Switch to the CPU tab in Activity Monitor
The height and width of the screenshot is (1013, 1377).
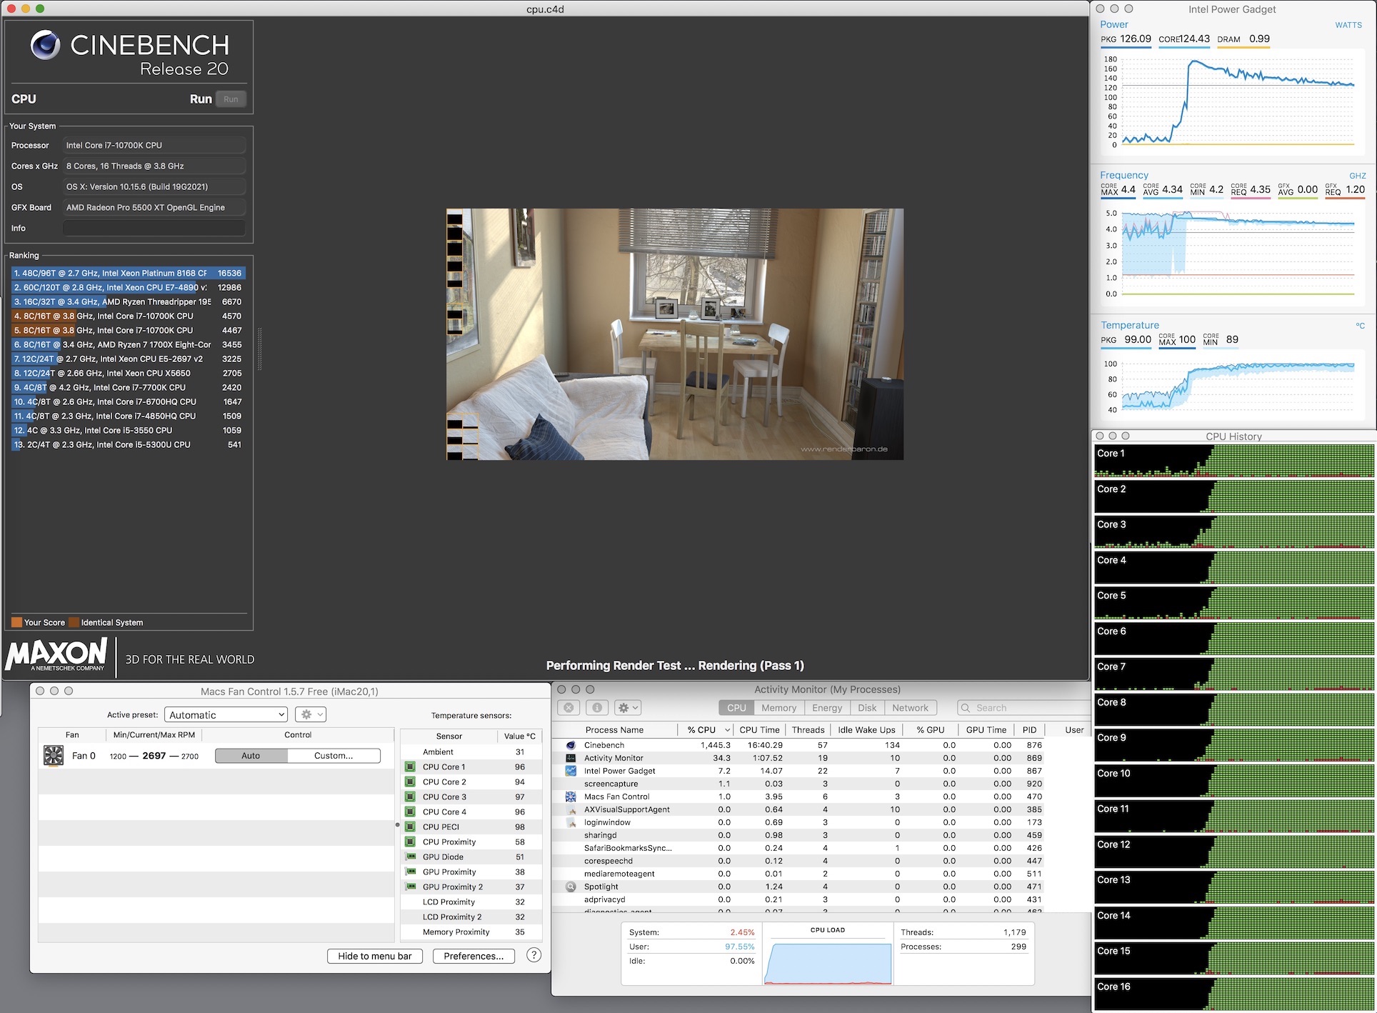pos(736,707)
